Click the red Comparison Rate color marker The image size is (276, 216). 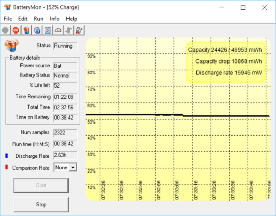(7, 167)
